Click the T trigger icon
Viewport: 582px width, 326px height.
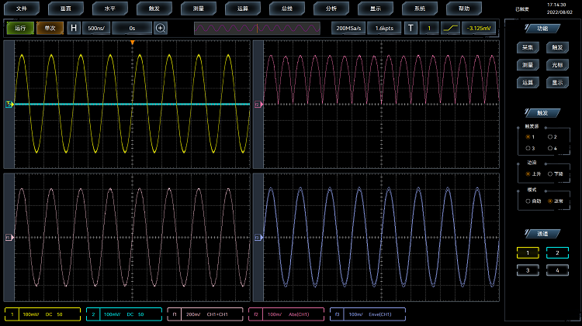point(411,28)
